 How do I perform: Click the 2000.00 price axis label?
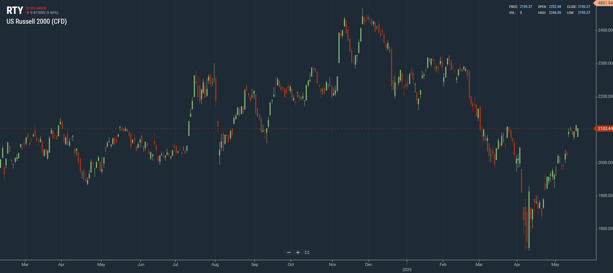605,162
